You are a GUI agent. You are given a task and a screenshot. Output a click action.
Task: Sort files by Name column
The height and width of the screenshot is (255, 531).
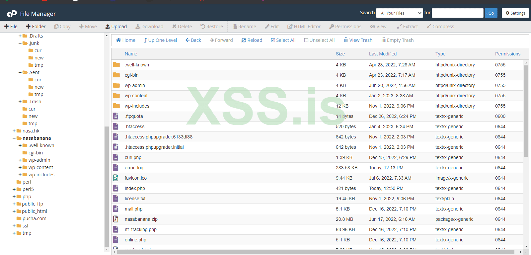point(131,54)
